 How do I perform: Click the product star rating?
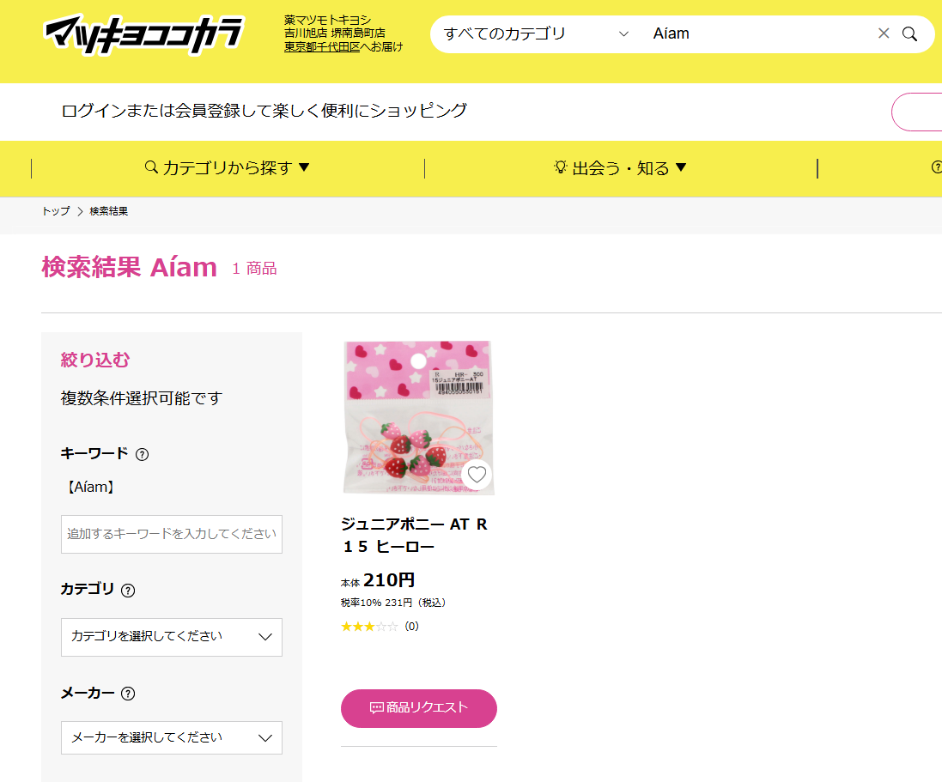[x=369, y=627]
